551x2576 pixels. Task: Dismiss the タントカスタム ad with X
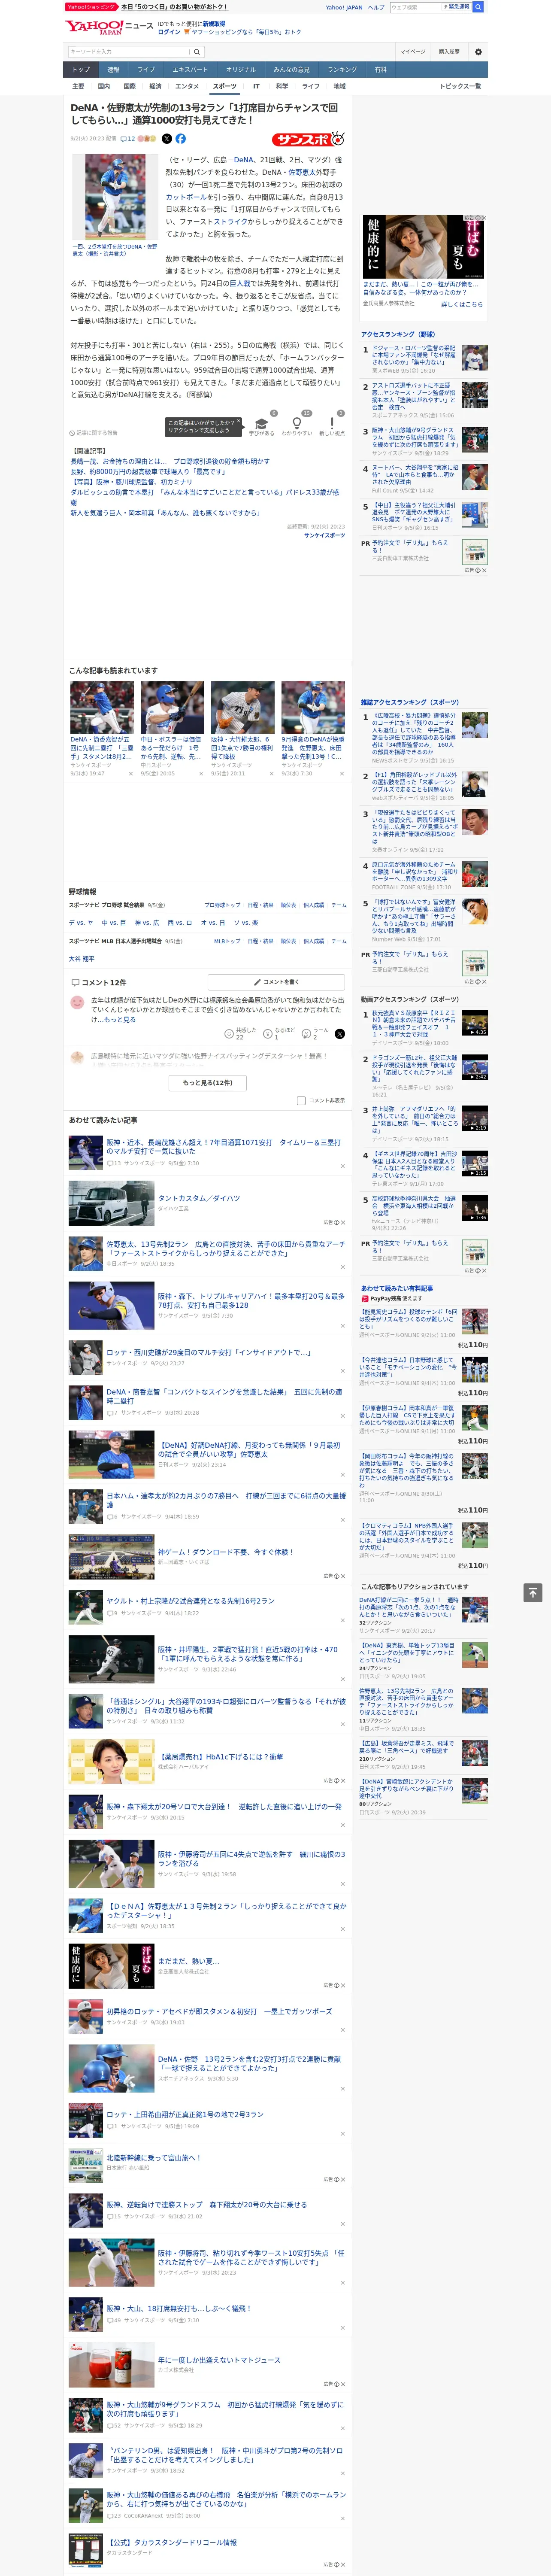click(x=342, y=1222)
